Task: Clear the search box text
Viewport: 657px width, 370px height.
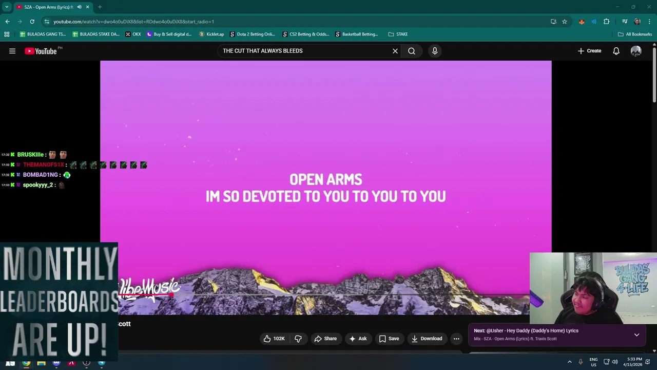Action: pyautogui.click(x=395, y=51)
